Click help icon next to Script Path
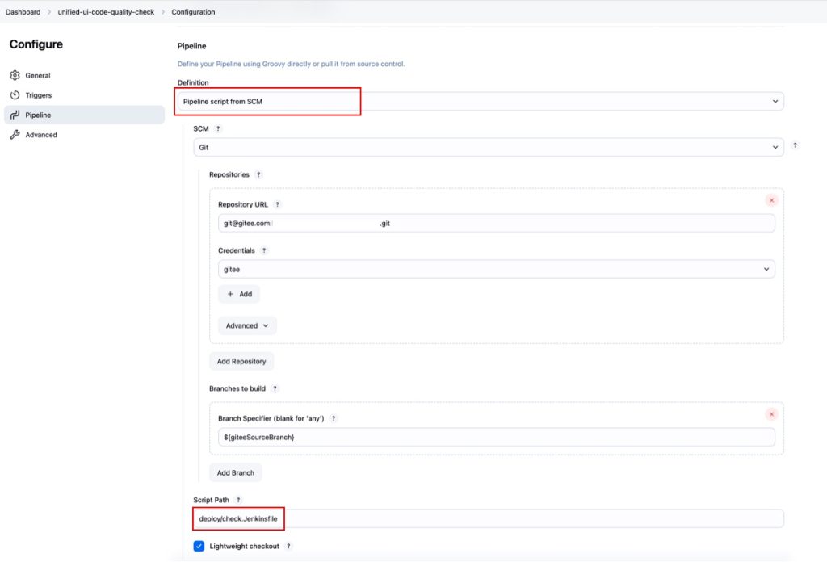Image resolution: width=827 pixels, height=562 pixels. 238,501
